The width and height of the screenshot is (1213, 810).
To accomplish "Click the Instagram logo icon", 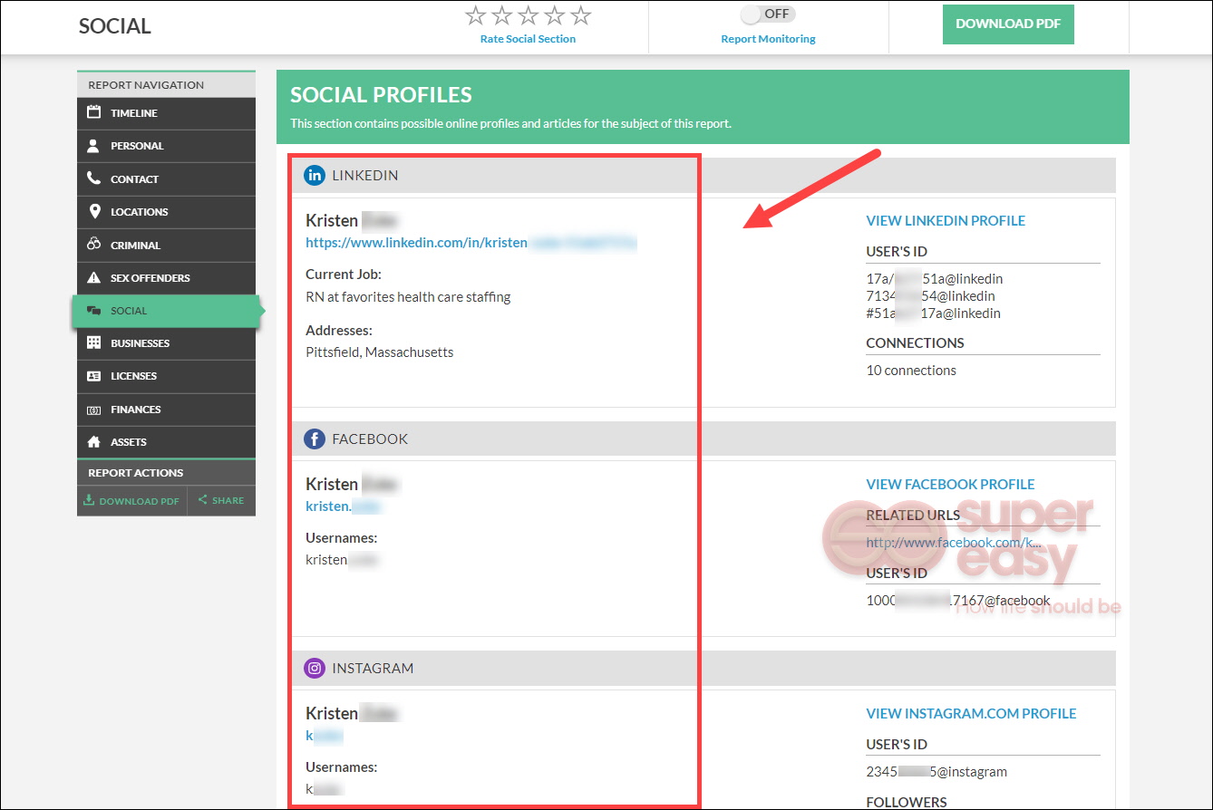I will click(315, 669).
